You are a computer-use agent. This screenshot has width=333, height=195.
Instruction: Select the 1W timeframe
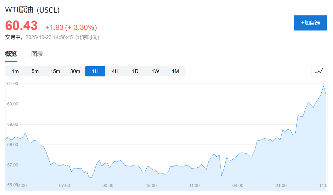pyautogui.click(x=155, y=71)
